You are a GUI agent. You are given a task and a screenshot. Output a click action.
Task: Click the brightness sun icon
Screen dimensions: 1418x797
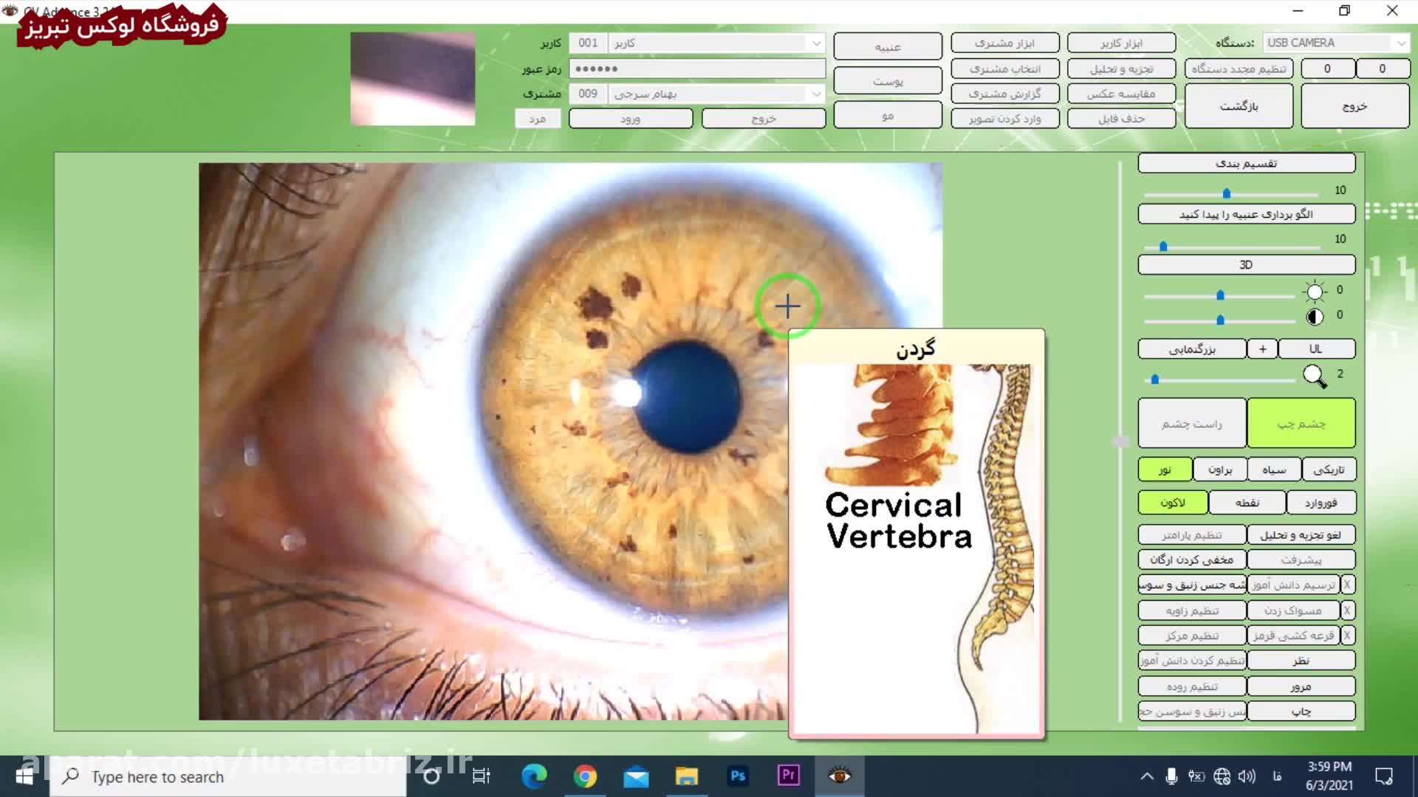(1315, 291)
